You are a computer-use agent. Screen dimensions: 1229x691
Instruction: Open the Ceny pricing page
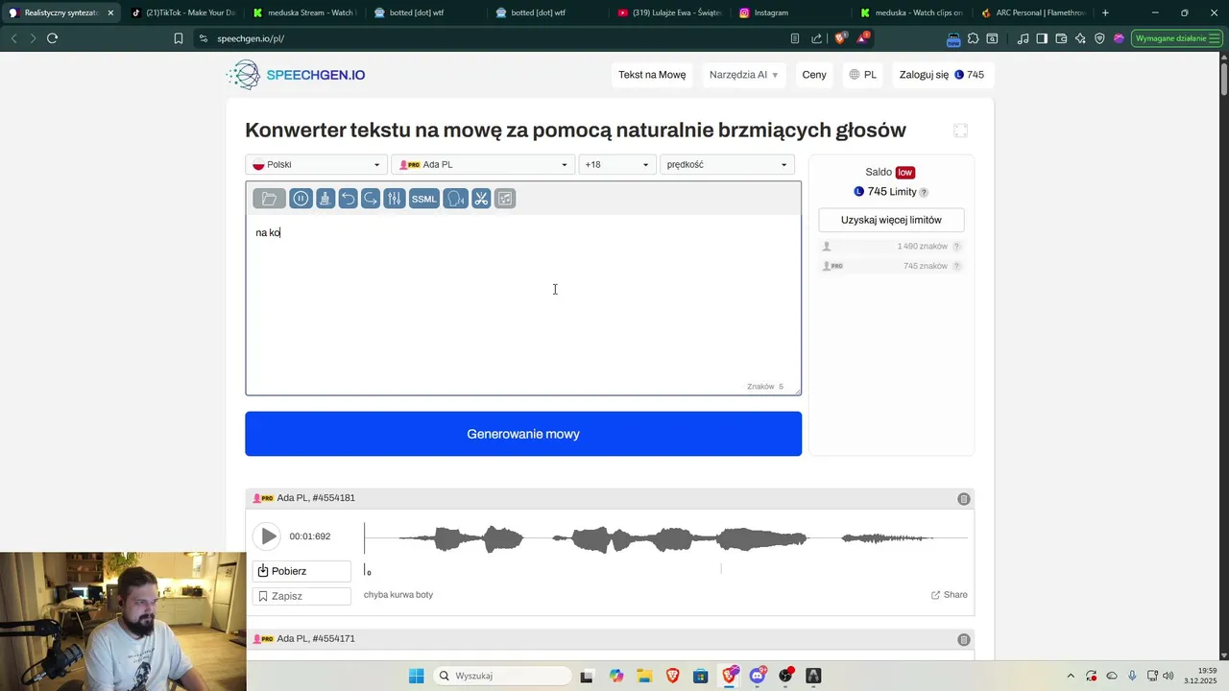[x=814, y=75]
